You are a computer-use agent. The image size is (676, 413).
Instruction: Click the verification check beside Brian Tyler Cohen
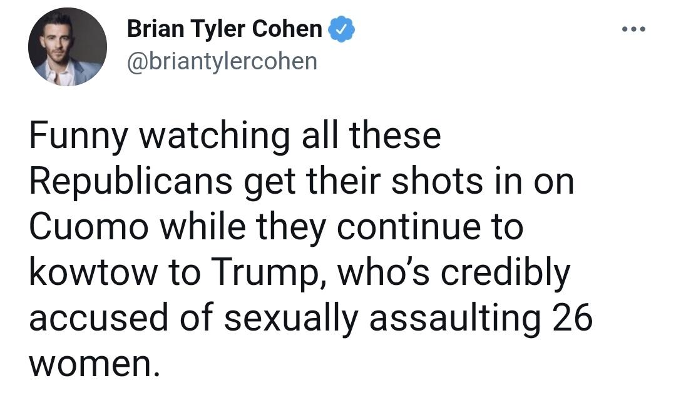(x=342, y=27)
